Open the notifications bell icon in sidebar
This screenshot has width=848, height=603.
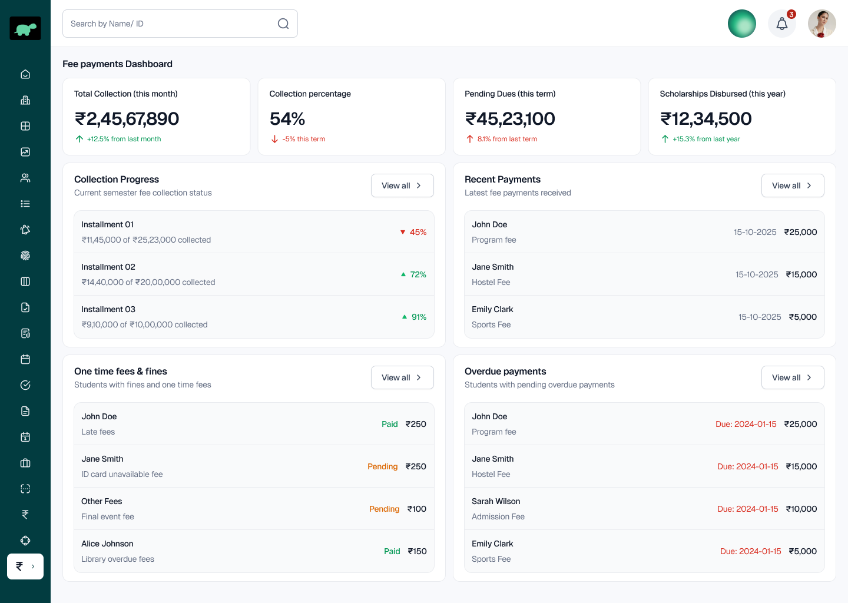click(x=25, y=229)
